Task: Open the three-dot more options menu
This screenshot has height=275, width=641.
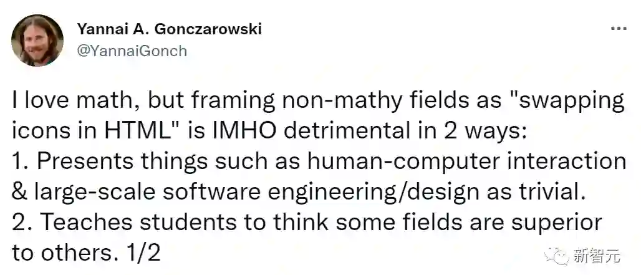Action: 618,29
